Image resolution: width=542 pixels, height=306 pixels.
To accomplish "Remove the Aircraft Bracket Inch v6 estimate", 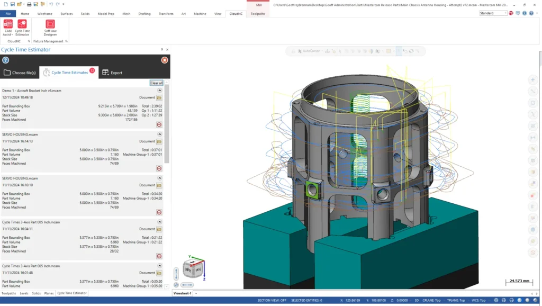I will pos(159,124).
